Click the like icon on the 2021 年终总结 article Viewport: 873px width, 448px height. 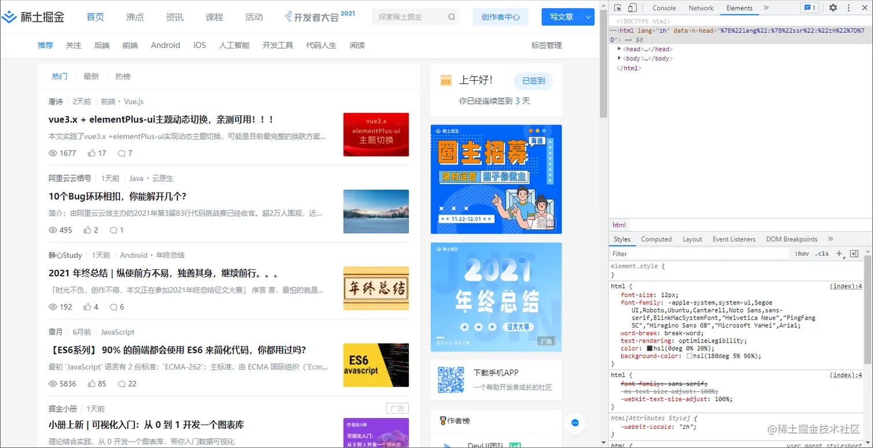[87, 307]
